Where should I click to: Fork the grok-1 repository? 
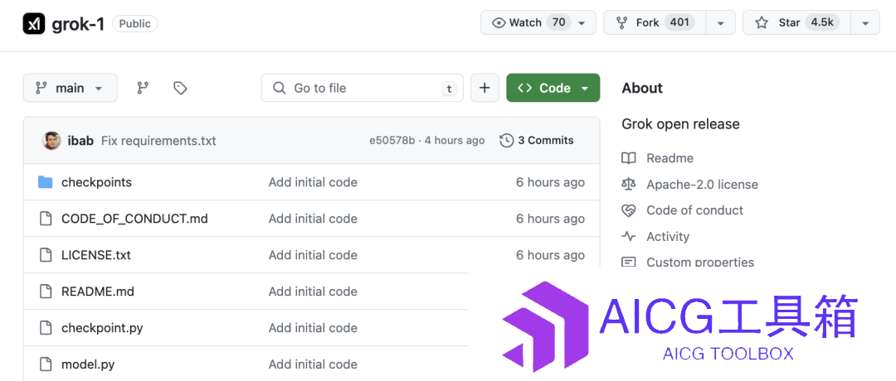coord(655,23)
